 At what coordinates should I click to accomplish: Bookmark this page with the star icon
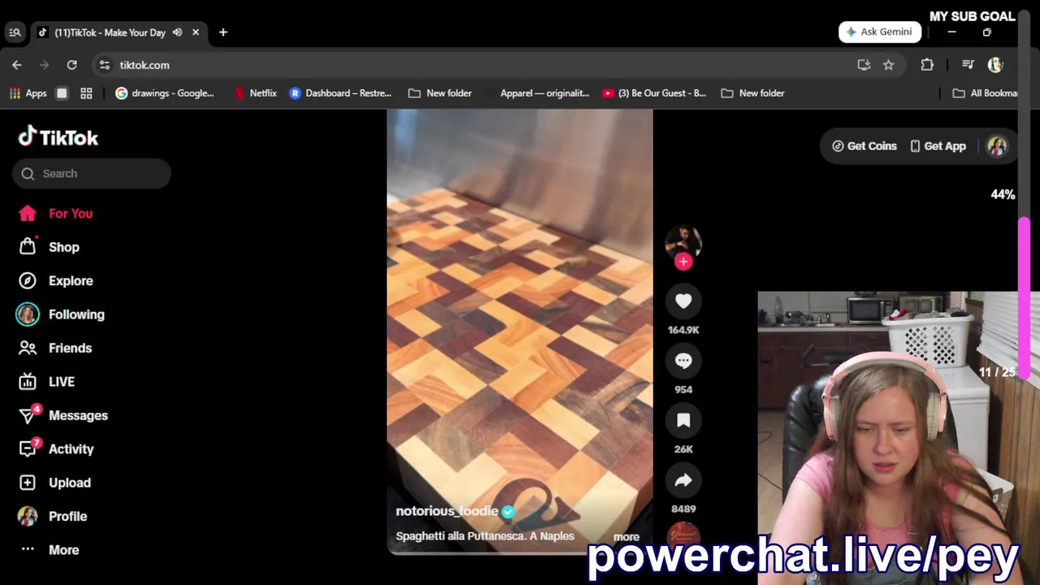click(889, 65)
